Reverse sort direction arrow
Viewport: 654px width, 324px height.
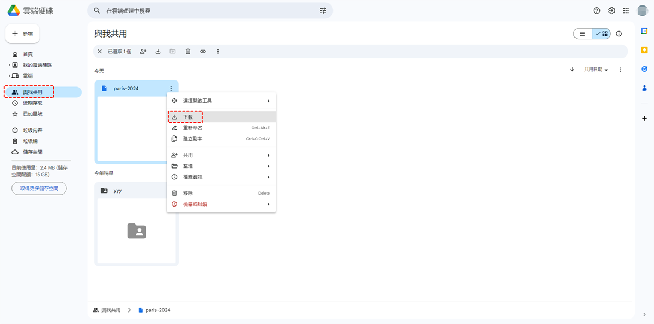[572, 70]
